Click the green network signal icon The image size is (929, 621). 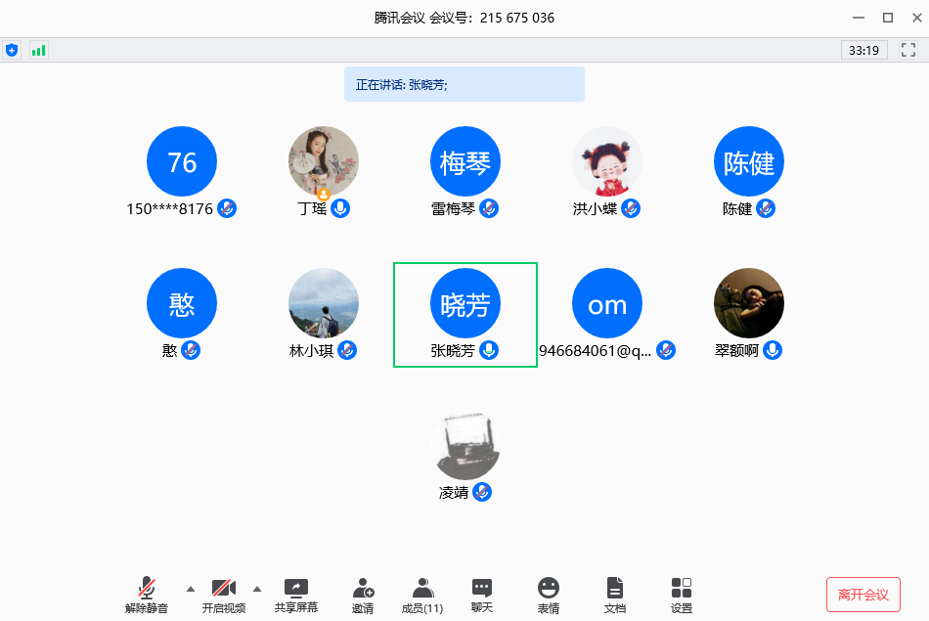[x=38, y=50]
